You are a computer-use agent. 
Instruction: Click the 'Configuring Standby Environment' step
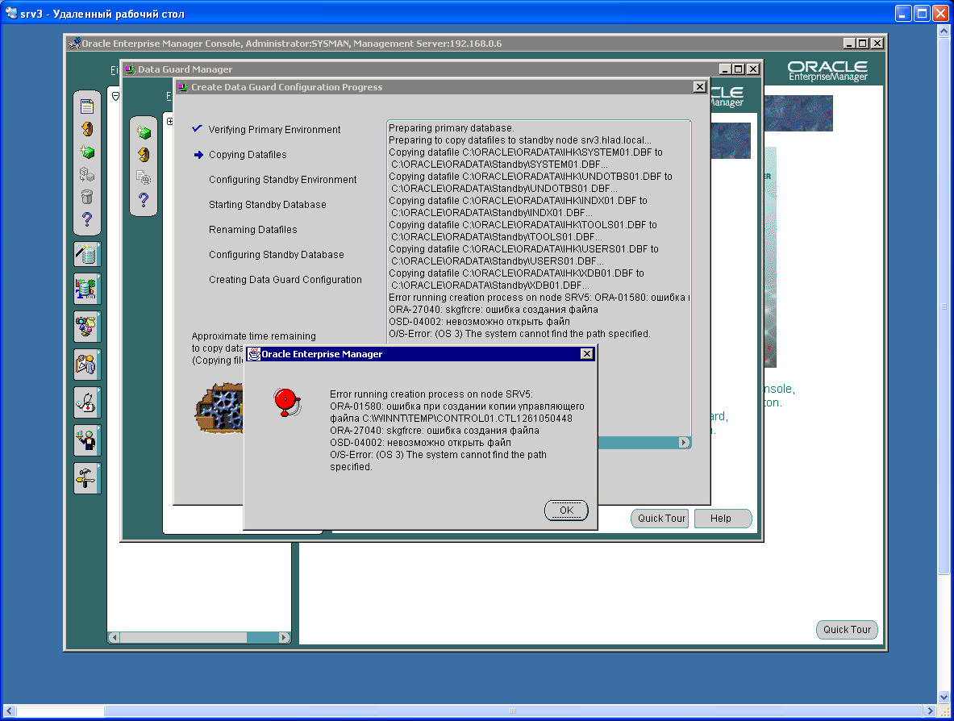tap(283, 180)
